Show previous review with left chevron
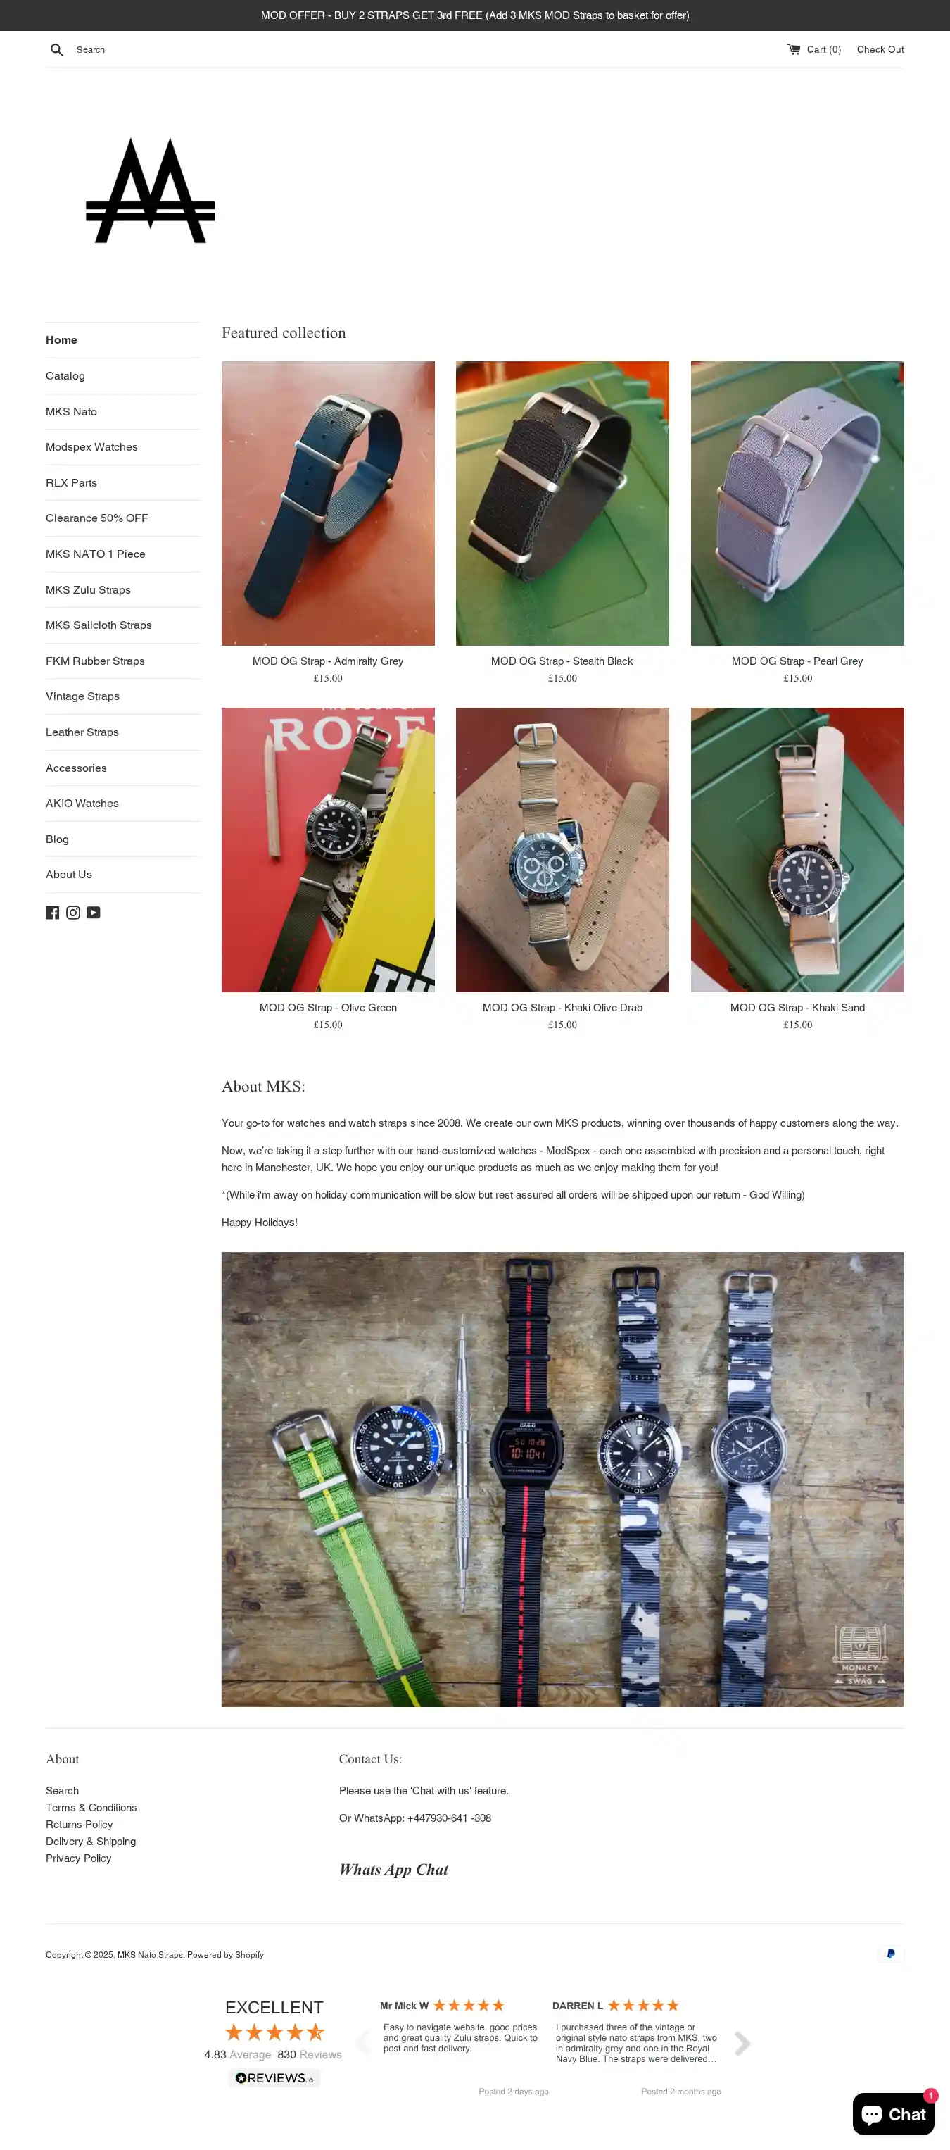This screenshot has height=2150, width=950. coord(363,2042)
